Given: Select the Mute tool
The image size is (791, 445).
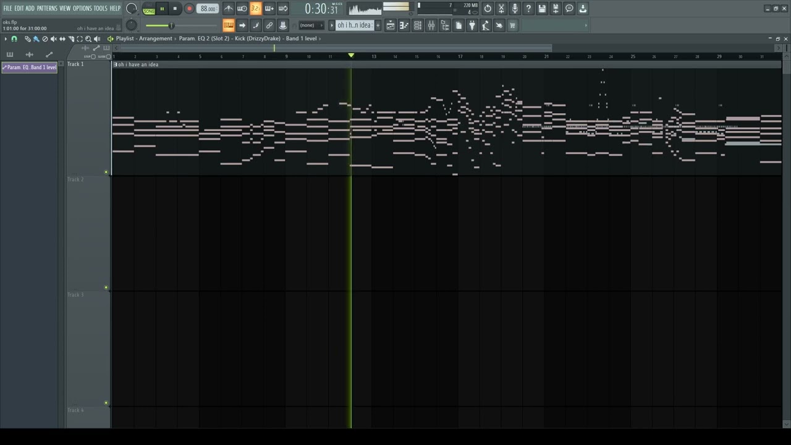Looking at the screenshot, I should pyautogui.click(x=53, y=39).
